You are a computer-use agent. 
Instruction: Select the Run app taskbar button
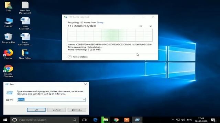click(137, 120)
